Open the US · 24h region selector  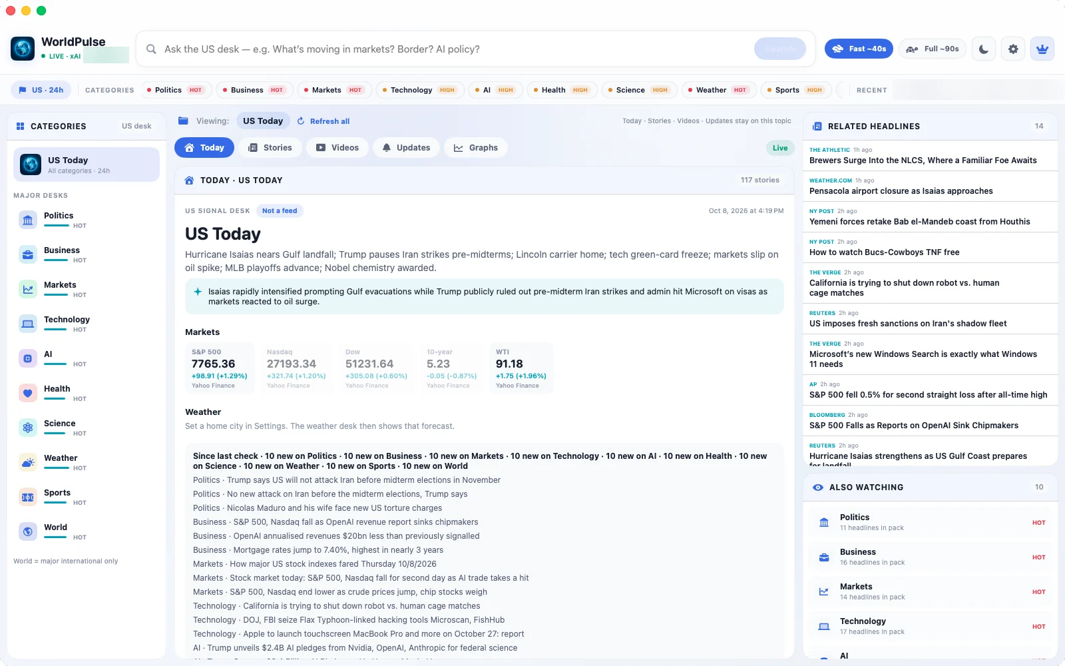pyautogui.click(x=41, y=90)
